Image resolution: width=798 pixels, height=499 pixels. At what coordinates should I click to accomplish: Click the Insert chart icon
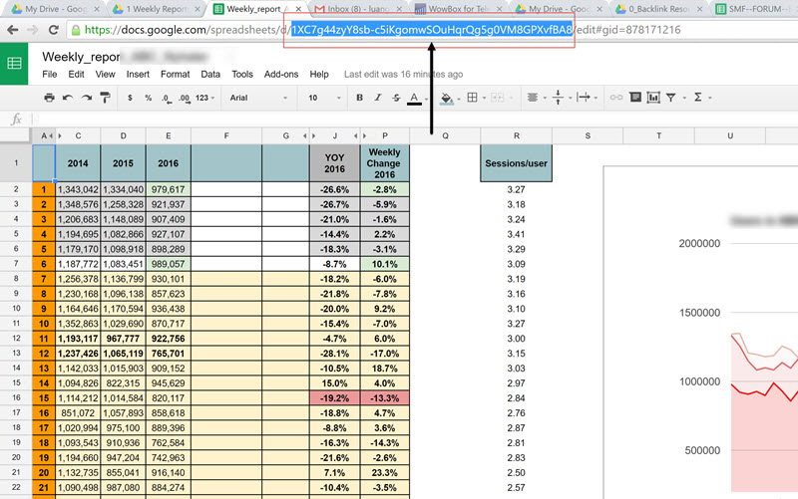point(651,98)
